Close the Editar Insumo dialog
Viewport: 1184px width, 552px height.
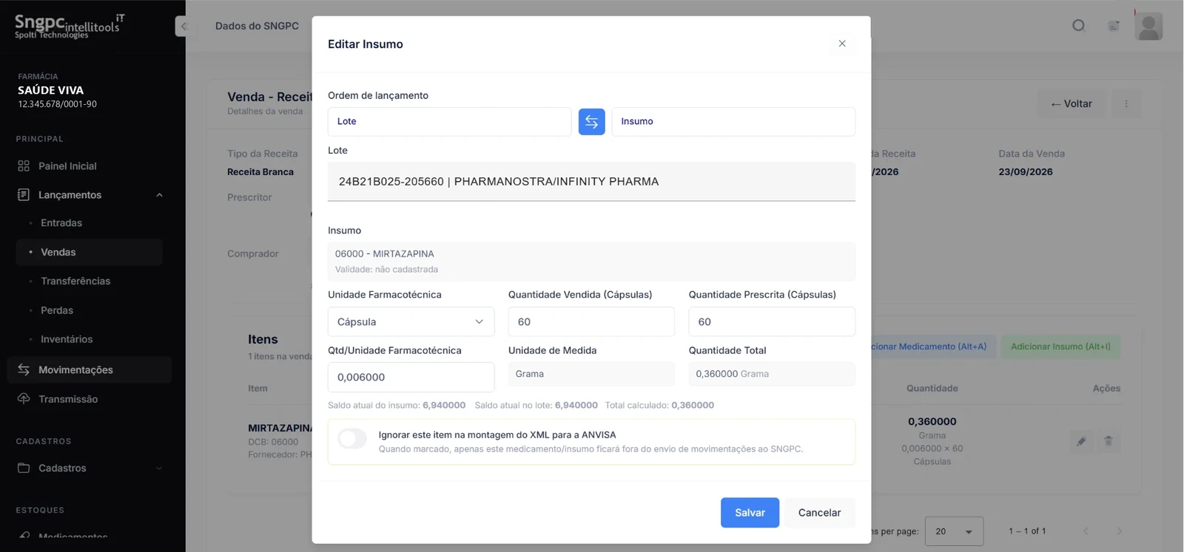[842, 44]
